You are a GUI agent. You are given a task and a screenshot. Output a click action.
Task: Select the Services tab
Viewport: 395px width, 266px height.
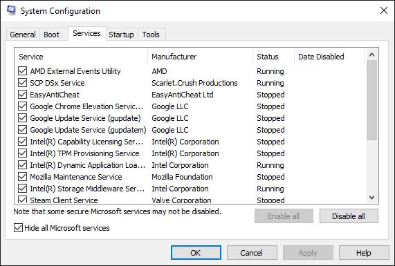tap(86, 33)
